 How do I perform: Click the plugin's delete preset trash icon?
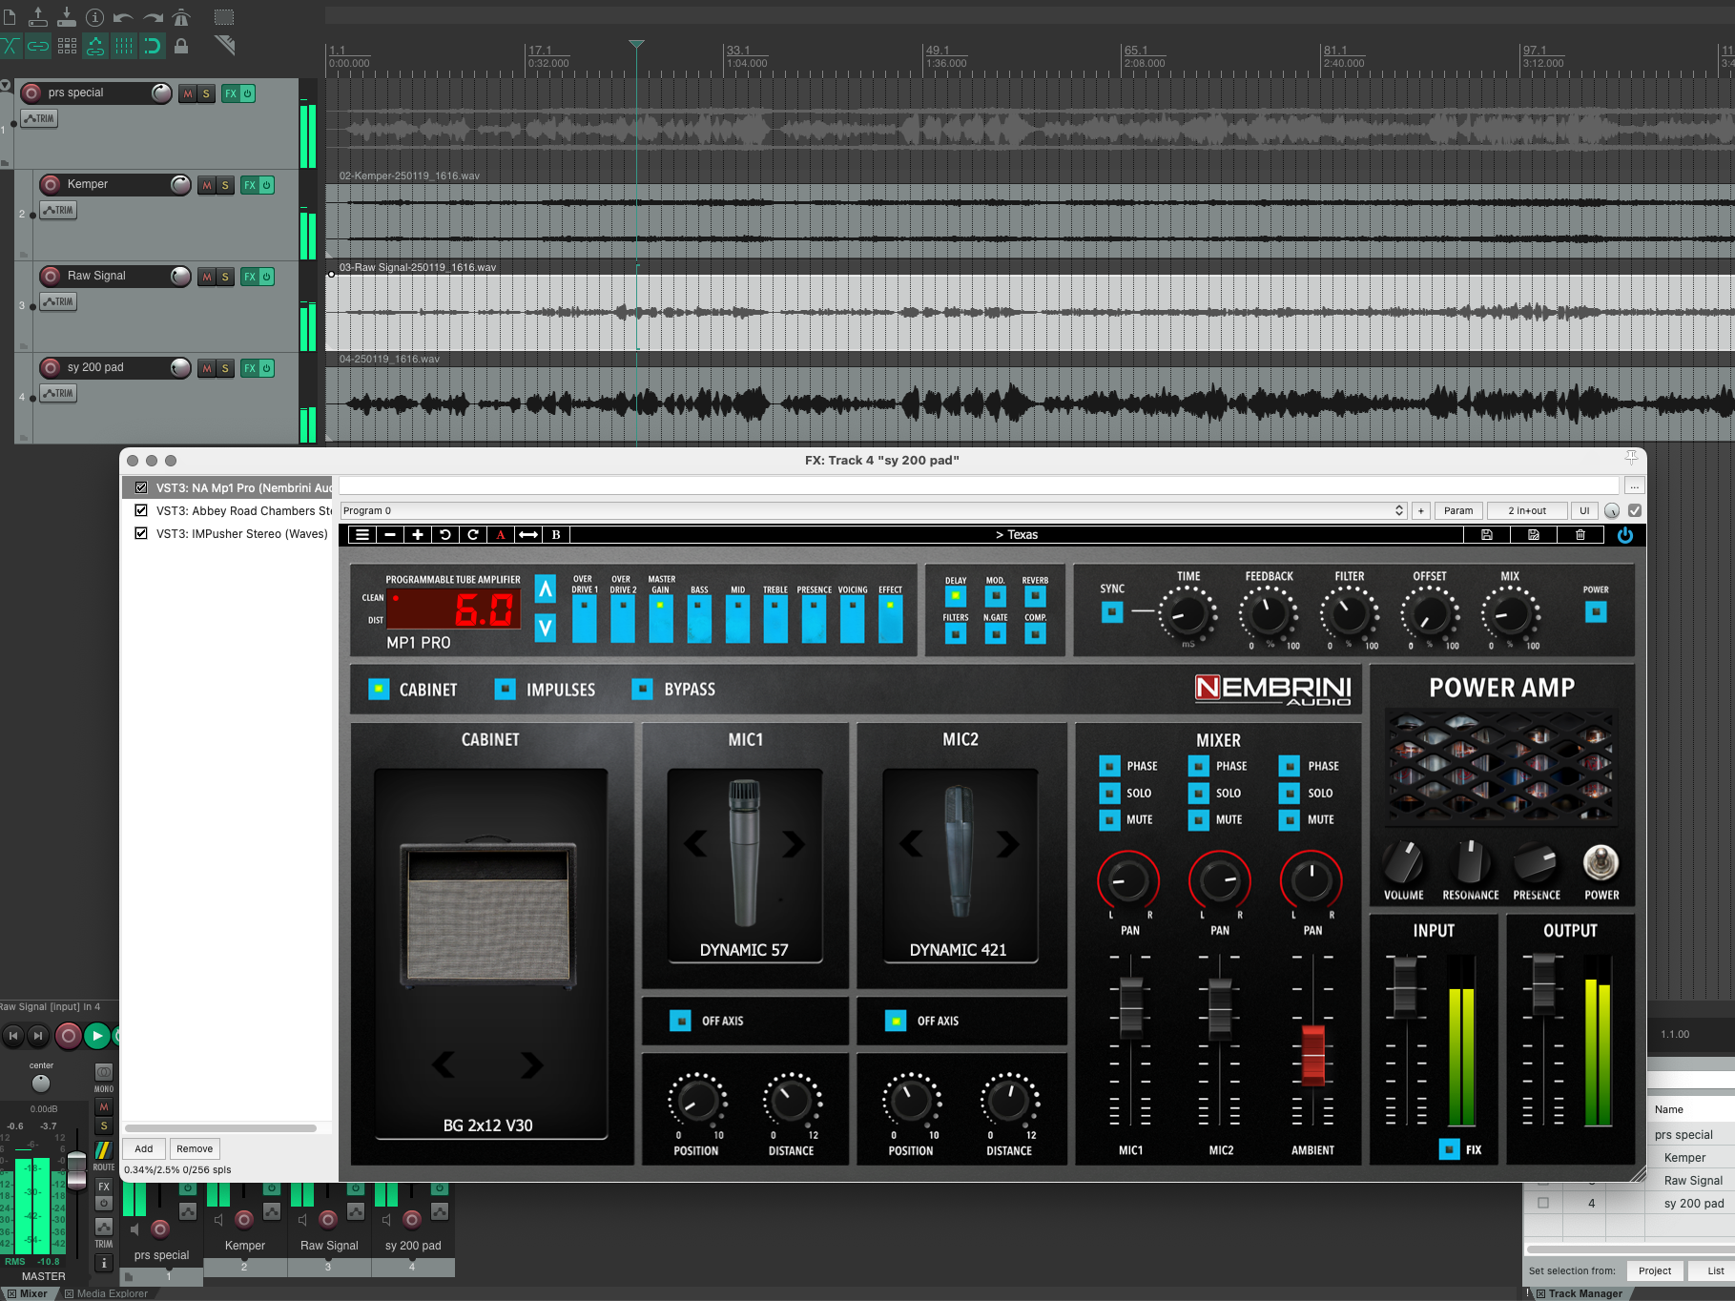pyautogui.click(x=1580, y=535)
